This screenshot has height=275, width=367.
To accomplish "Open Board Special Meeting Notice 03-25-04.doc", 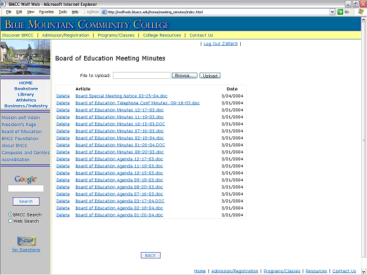I will tap(121, 96).
